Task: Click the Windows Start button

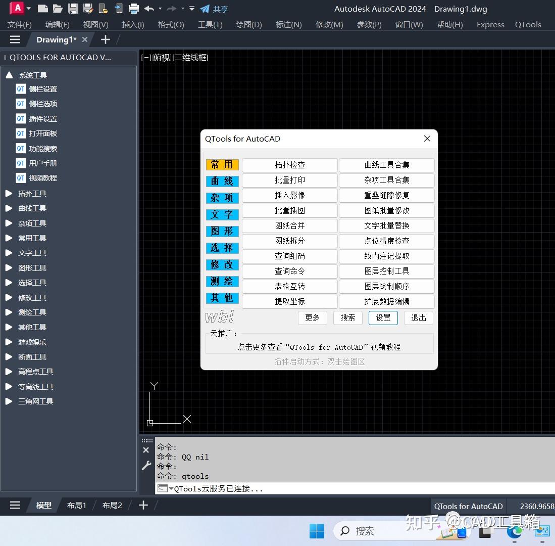Action: point(317,531)
